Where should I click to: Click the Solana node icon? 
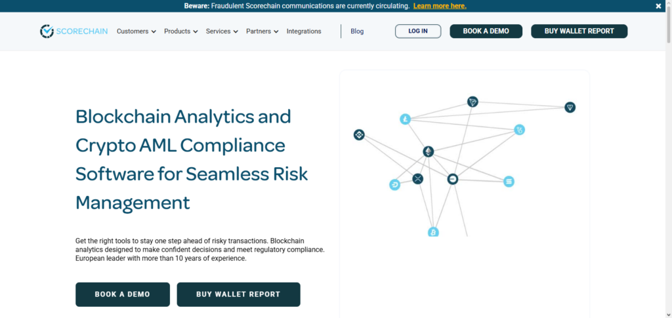(x=509, y=181)
